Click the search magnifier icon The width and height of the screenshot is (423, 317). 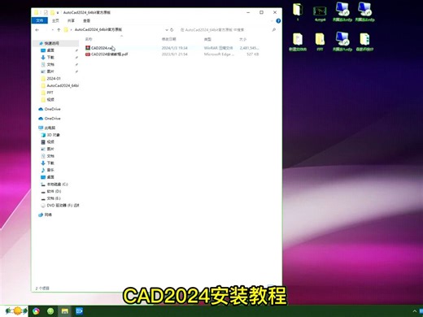[x=274, y=30]
